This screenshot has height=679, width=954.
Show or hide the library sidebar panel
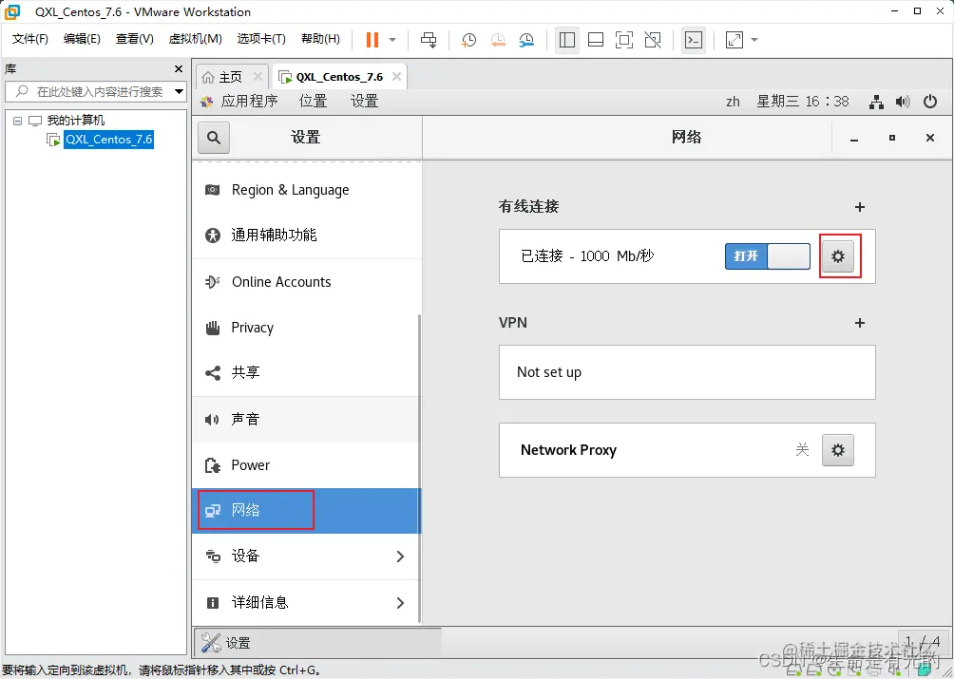(x=567, y=39)
